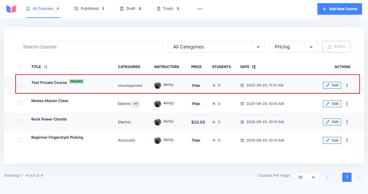Click the Uncategorized category text
The image size is (368, 194).
(x=130, y=86)
